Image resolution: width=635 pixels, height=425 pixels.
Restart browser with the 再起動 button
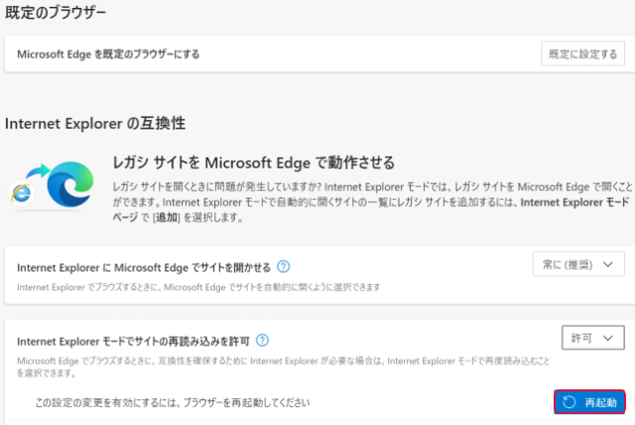[x=589, y=402]
